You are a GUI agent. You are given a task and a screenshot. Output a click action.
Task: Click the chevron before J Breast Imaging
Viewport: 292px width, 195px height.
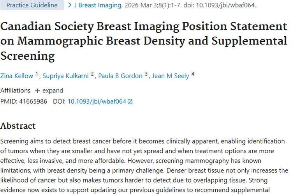coord(70,5)
